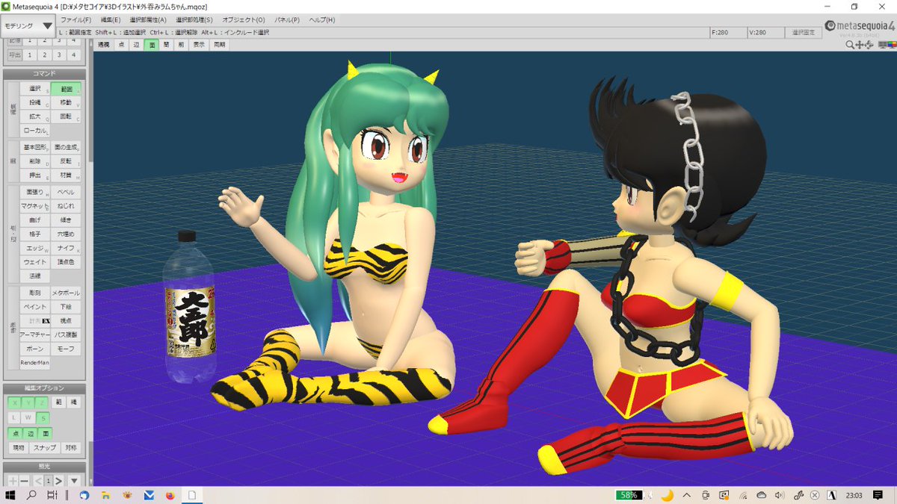Toggle 対称 (Symmetry) editing option
The width and height of the screenshot is (897, 504).
72,447
